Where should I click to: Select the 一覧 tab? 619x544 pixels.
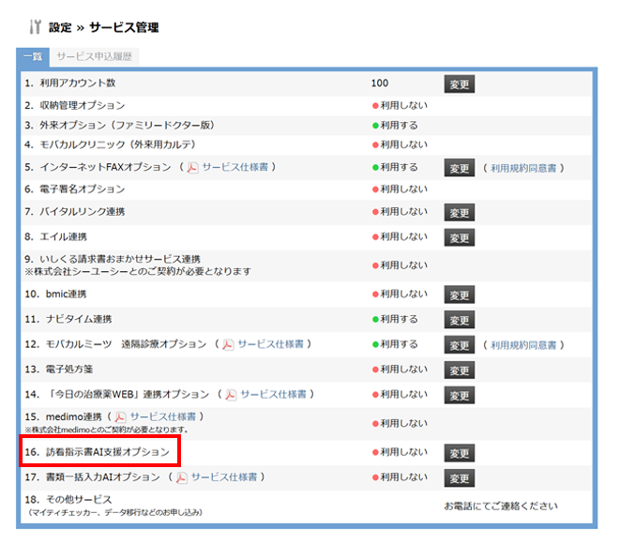pos(32,56)
